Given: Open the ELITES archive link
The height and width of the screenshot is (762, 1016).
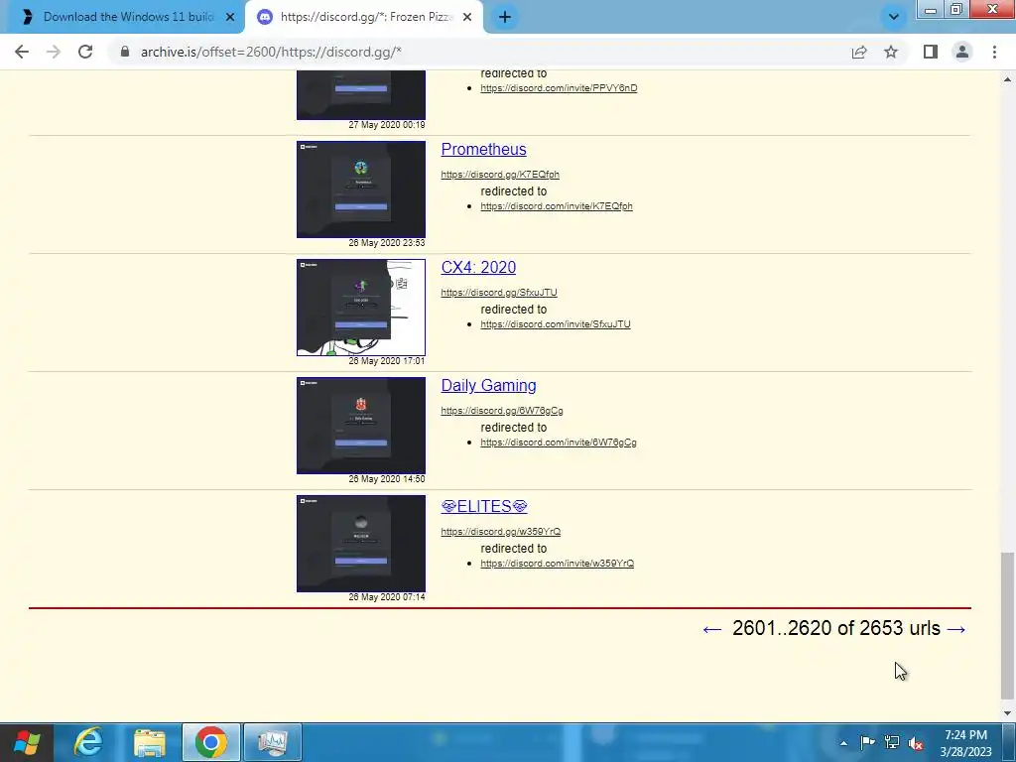Looking at the screenshot, I should click(484, 506).
